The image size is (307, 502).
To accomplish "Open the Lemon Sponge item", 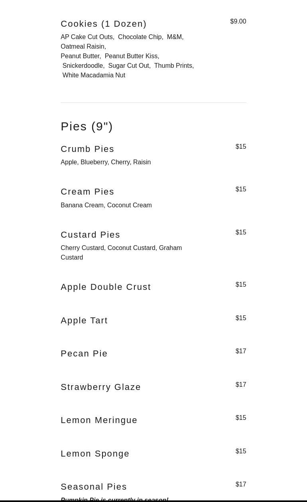I will tap(95, 454).
